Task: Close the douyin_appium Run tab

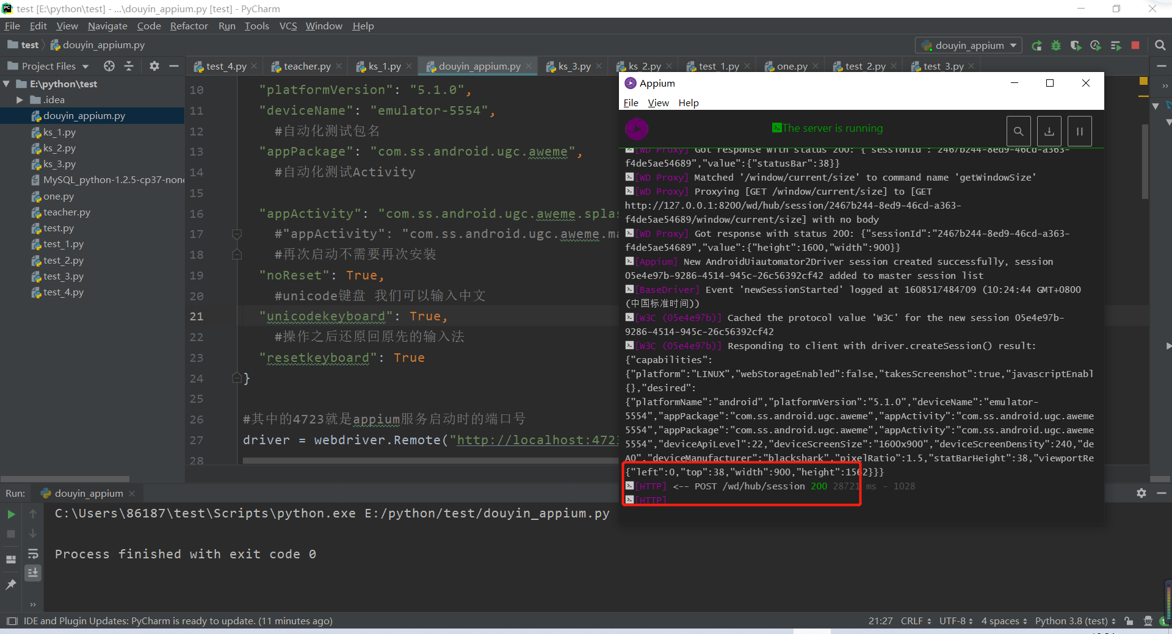Action: pos(132,493)
